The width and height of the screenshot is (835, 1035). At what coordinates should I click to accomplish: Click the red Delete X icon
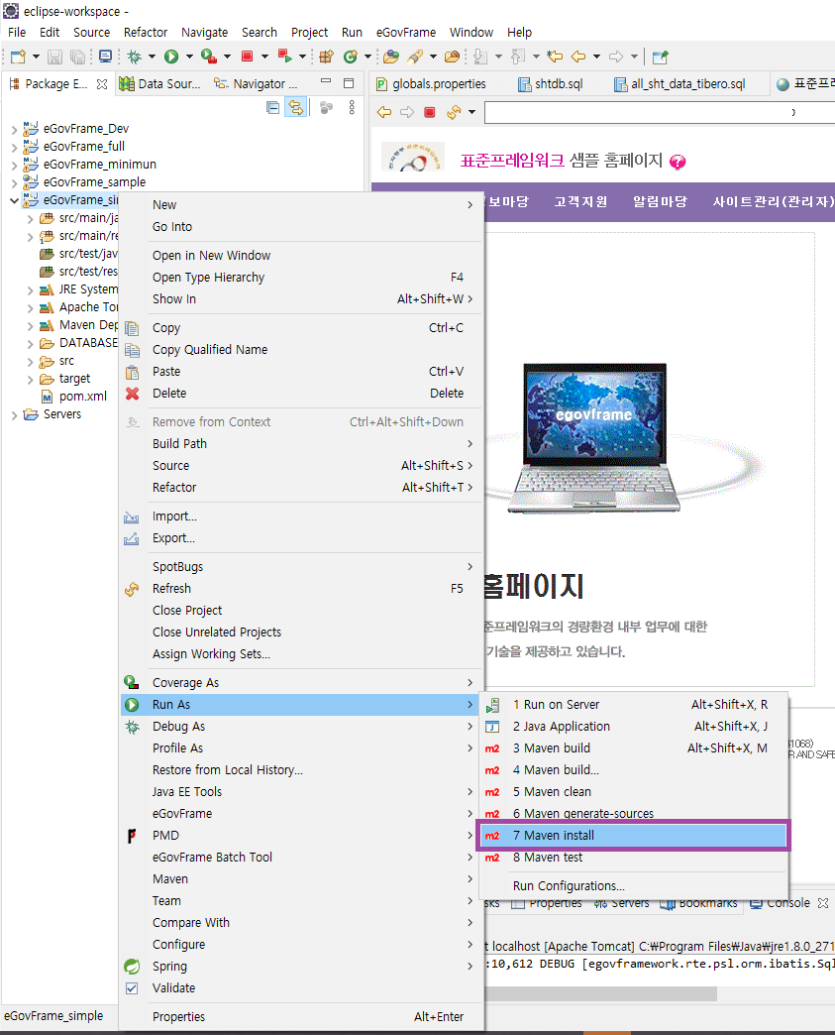coord(133,394)
